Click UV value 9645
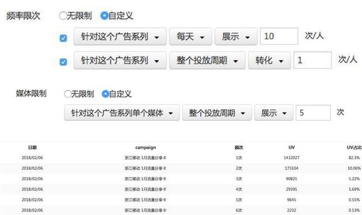 click(x=292, y=200)
